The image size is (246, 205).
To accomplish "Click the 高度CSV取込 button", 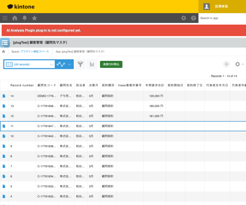I will pos(111,64).
